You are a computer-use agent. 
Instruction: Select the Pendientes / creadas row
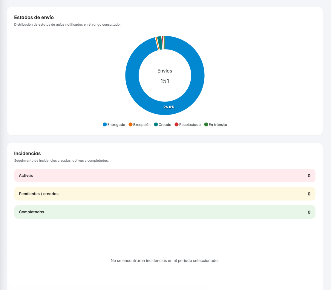point(165,194)
